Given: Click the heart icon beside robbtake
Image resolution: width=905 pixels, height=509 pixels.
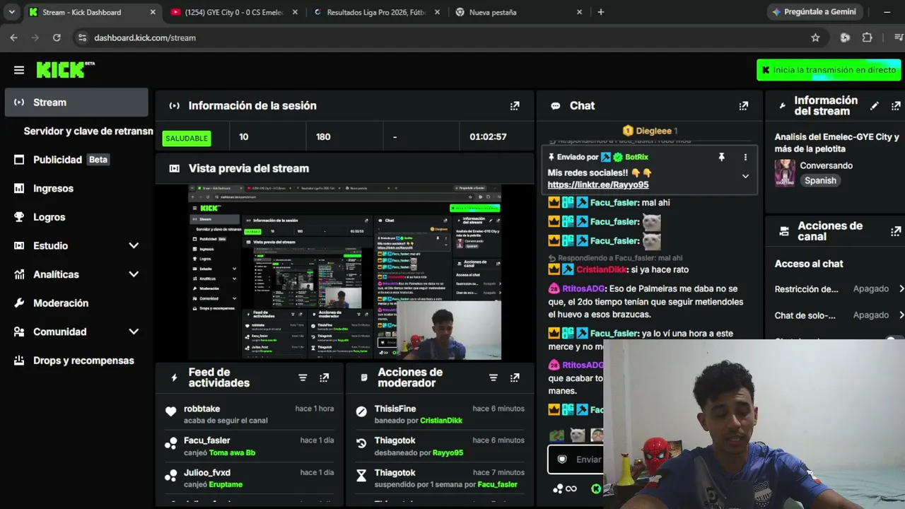Looking at the screenshot, I should pos(170,411).
